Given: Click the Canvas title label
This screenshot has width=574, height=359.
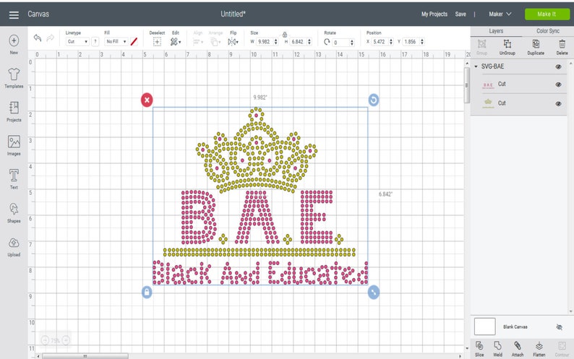Looking at the screenshot, I should (x=38, y=14).
